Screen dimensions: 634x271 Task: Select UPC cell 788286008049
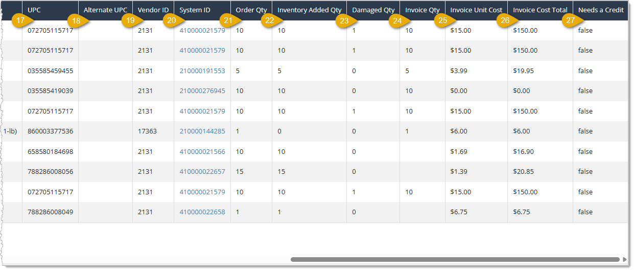(x=50, y=212)
